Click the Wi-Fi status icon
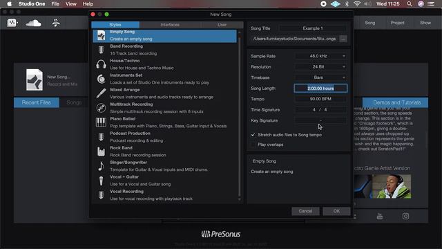The image size is (442, 249). pos(357,4)
